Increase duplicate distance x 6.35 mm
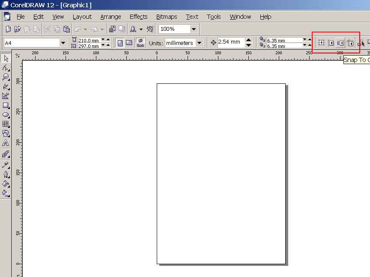 click(x=310, y=40)
